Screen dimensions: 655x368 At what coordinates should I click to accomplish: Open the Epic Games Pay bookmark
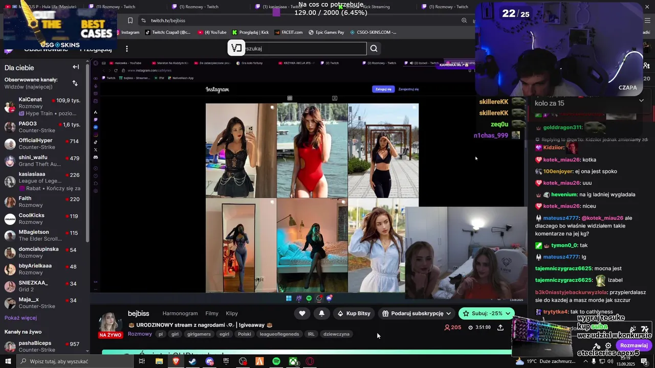pyautogui.click(x=326, y=32)
